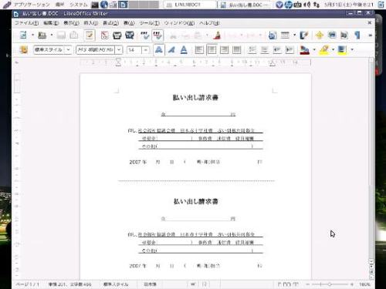The image size is (386, 289).
Task: Open the 表示 (View) menu
Action: [x=71, y=23]
